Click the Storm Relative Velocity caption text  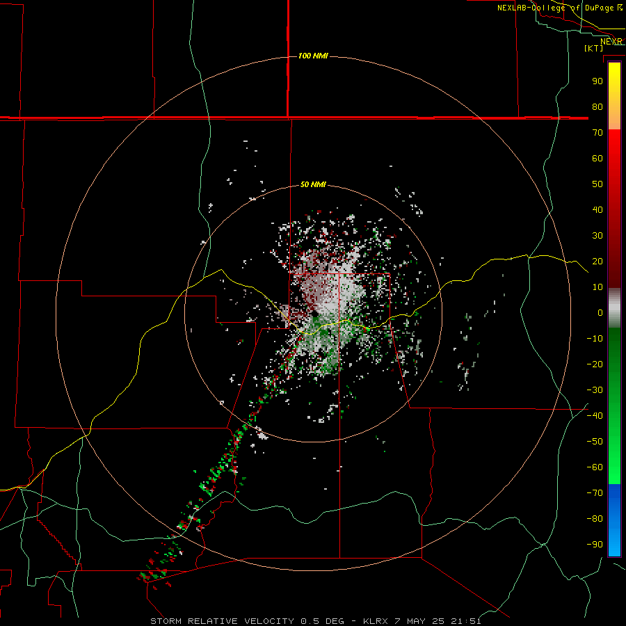[x=315, y=621]
